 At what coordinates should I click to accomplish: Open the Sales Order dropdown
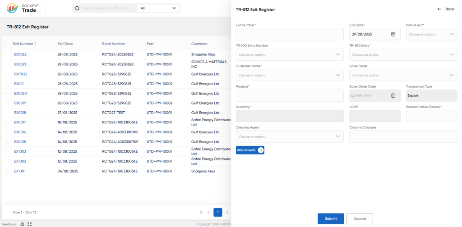click(x=403, y=75)
